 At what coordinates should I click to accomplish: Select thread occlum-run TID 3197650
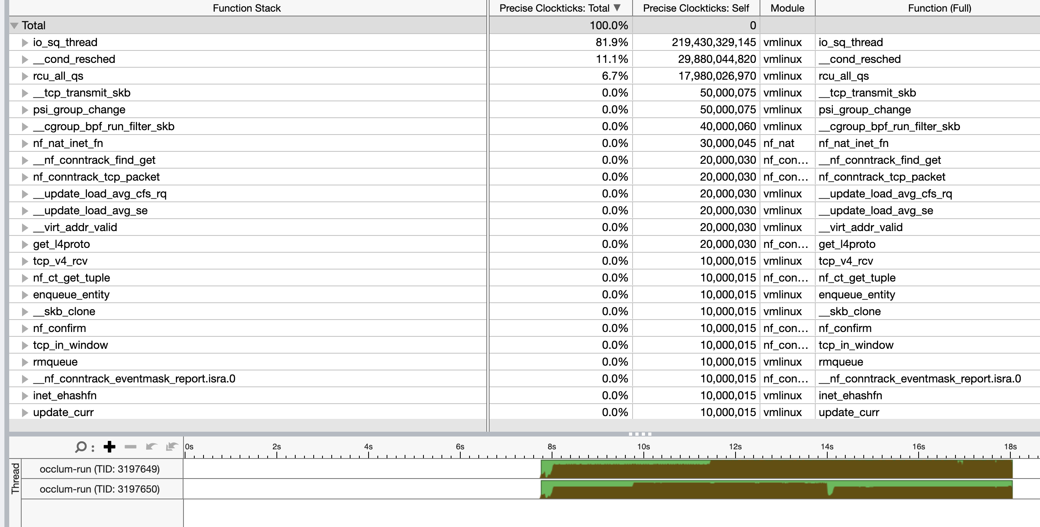(100, 489)
